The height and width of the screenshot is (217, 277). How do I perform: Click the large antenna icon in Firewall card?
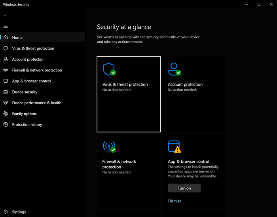(109, 147)
